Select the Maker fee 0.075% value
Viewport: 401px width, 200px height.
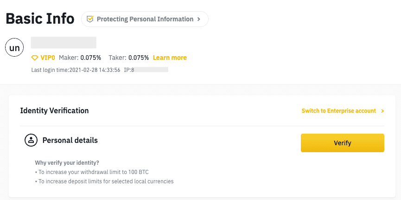91,58
